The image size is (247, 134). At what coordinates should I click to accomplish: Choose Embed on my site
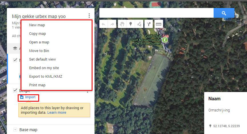pos(44,68)
